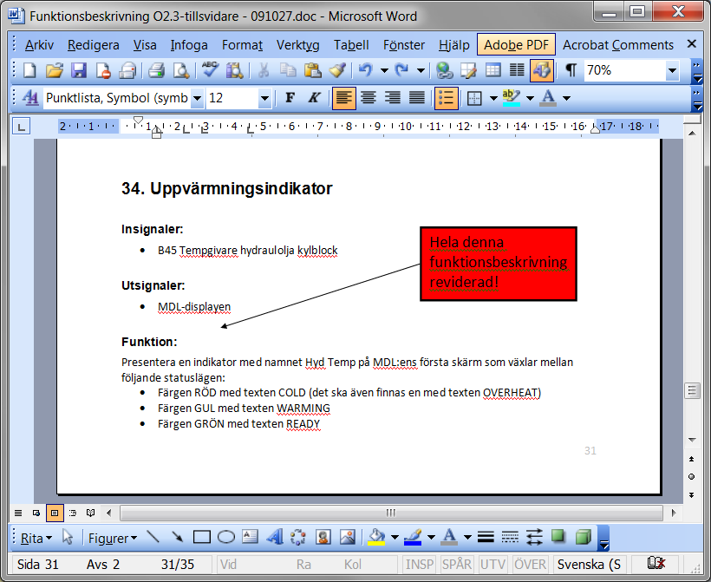Save the document with floppy icon

[x=79, y=71]
